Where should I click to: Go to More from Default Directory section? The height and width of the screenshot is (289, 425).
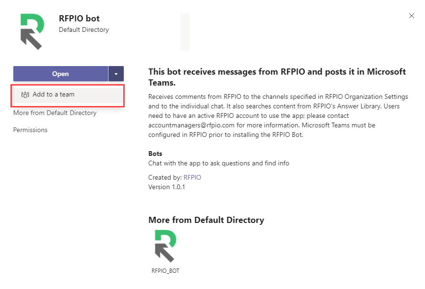tap(55, 113)
